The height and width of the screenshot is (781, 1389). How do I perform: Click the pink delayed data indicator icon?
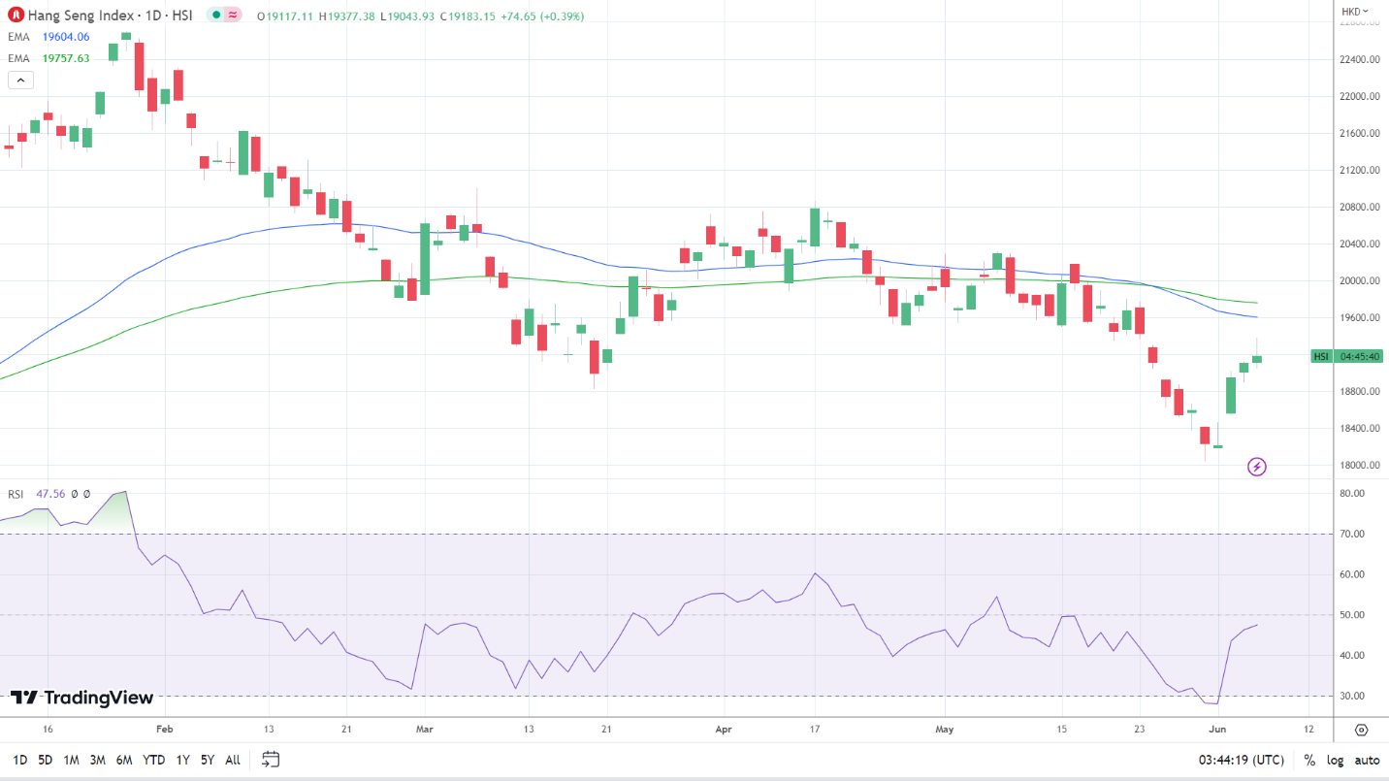(233, 16)
